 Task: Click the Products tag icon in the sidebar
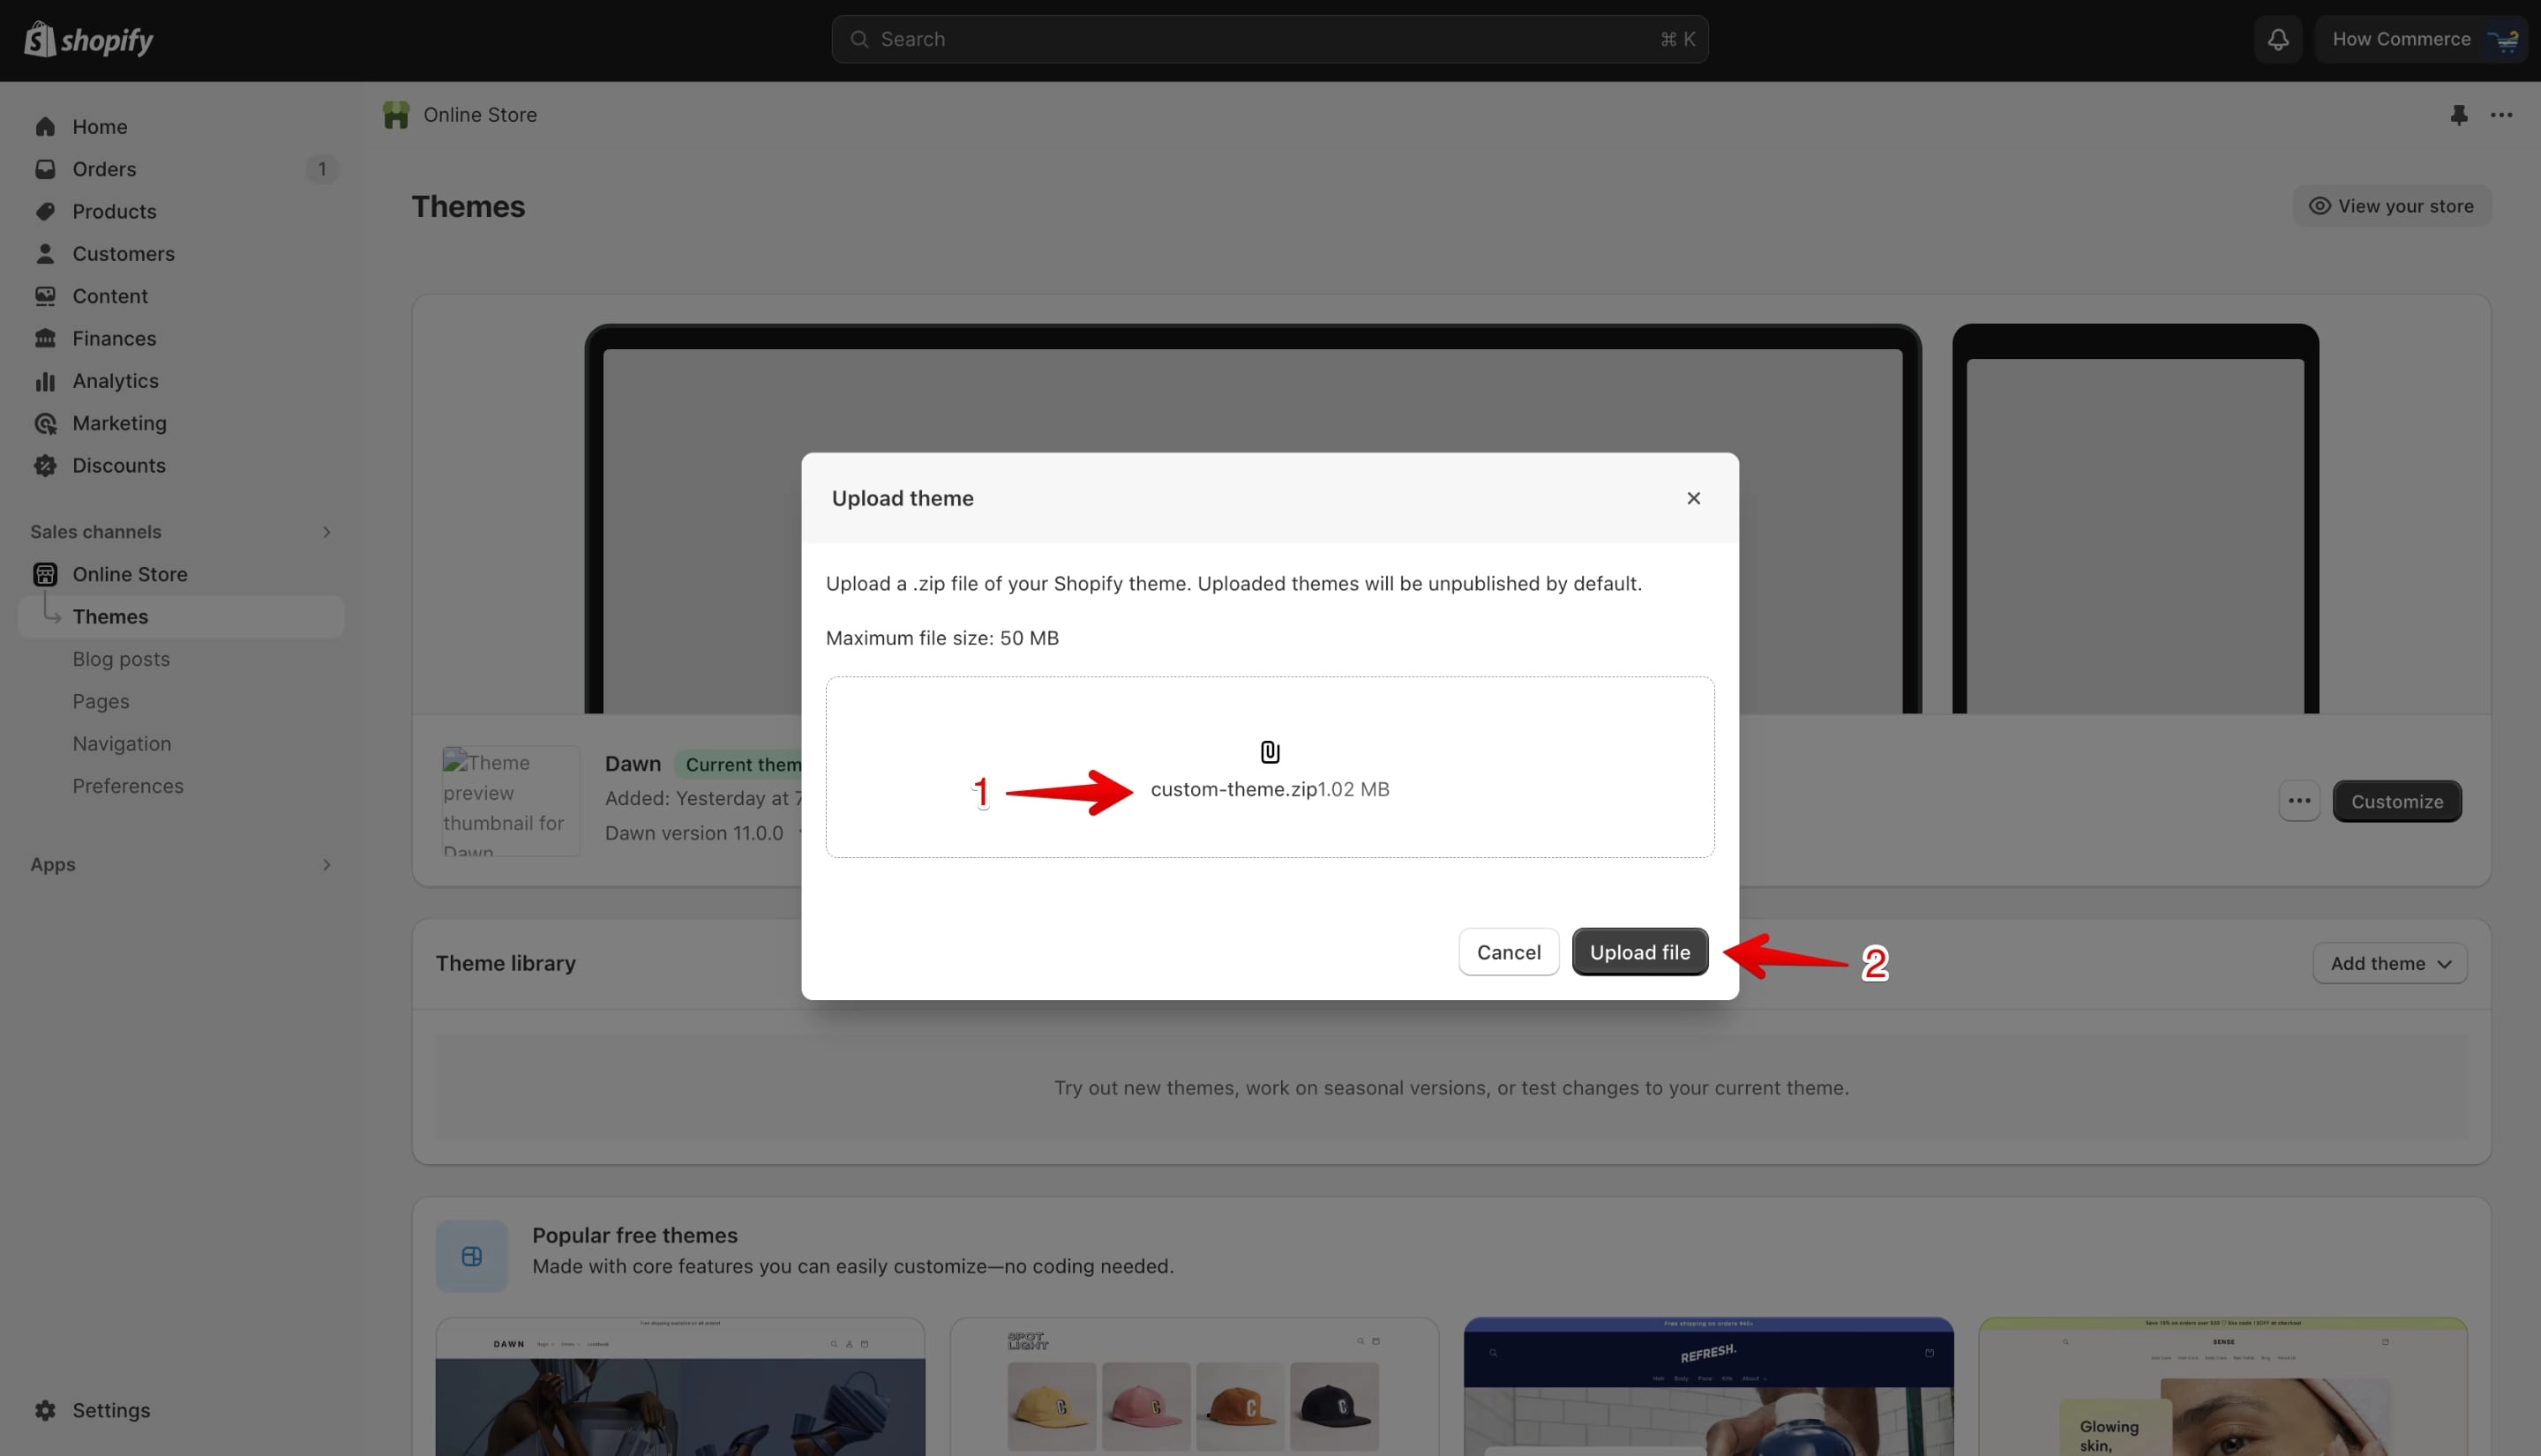click(45, 211)
